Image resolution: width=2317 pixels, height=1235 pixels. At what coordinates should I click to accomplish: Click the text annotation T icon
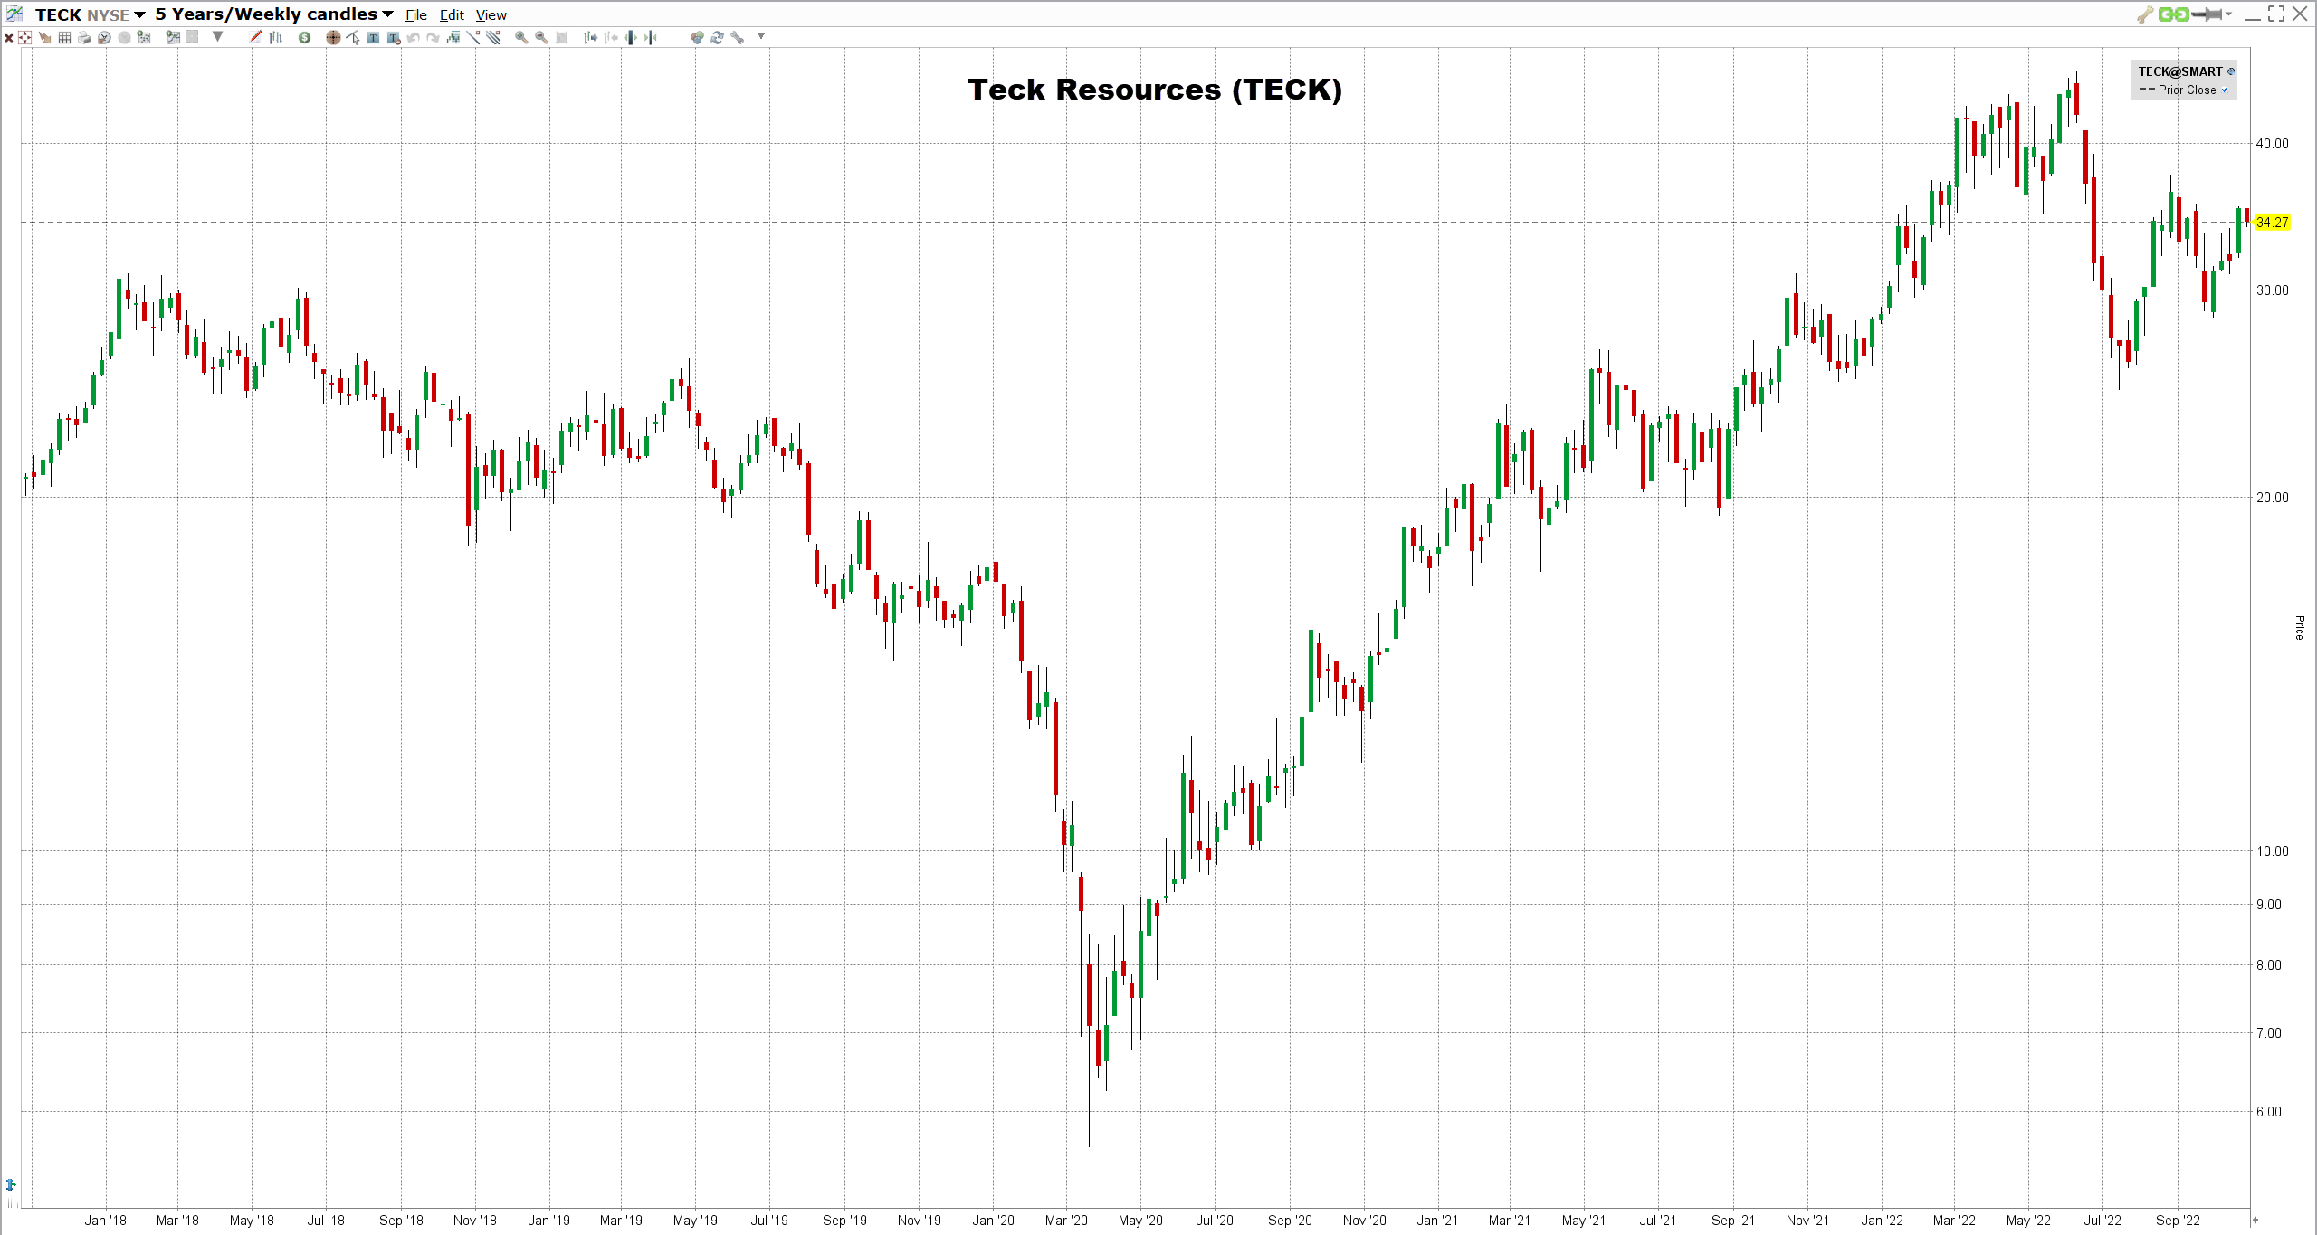tap(373, 37)
